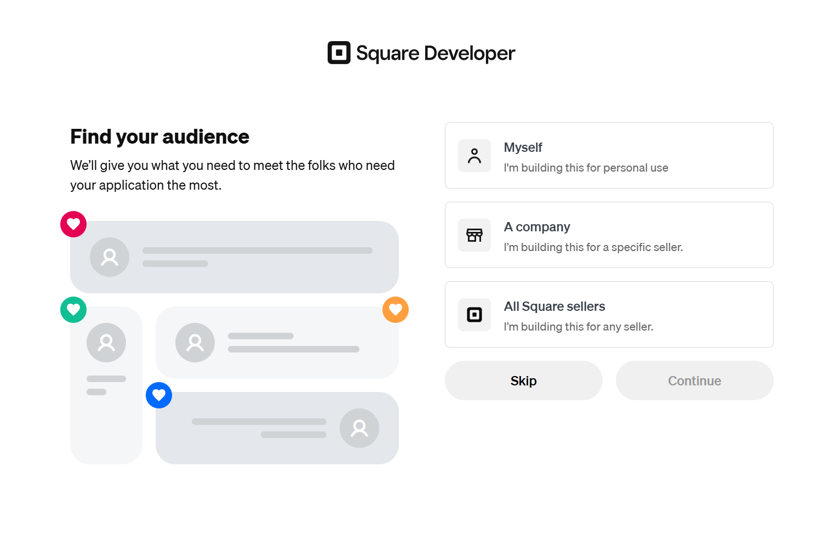835x546 pixels.
Task: Click the avatar in the top illustration card
Action: [x=110, y=257]
